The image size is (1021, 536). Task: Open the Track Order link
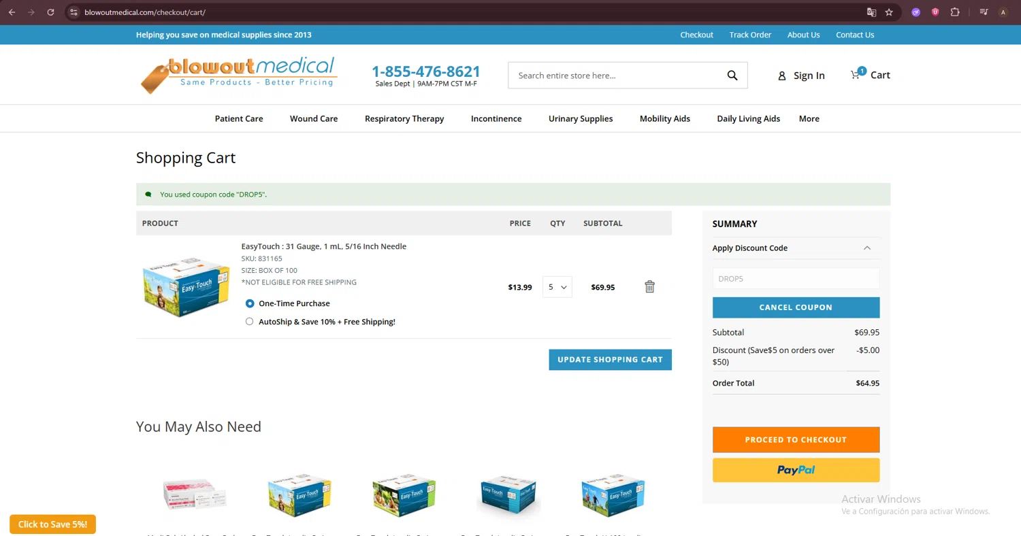[x=750, y=35]
